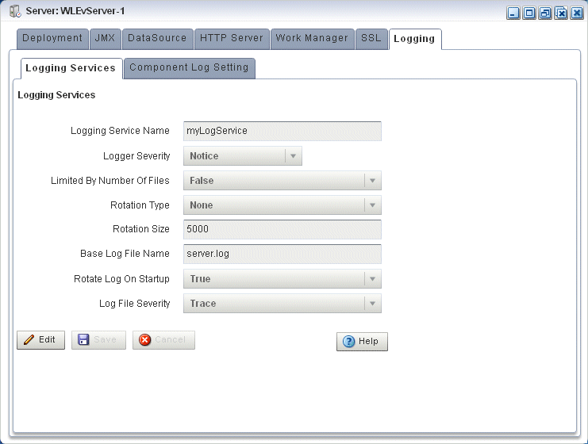Select the Logging Services sub-tab
This screenshot has height=444, width=588.
(x=71, y=68)
